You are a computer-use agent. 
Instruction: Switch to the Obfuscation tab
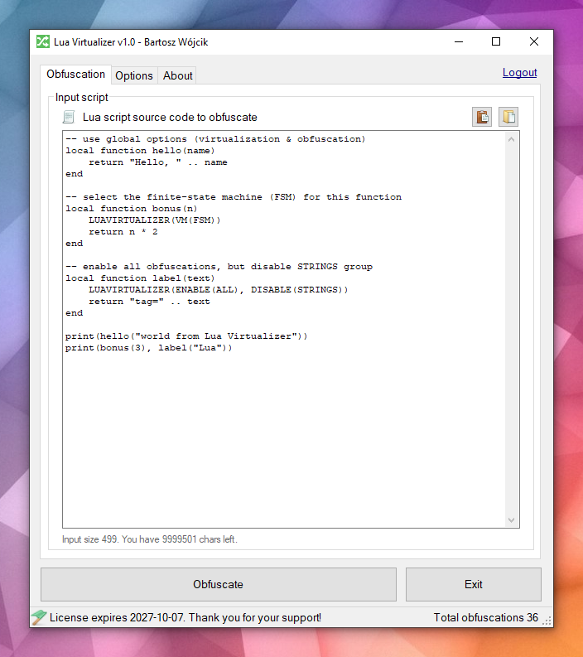[x=76, y=75]
